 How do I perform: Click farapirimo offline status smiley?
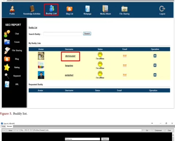(100, 64)
